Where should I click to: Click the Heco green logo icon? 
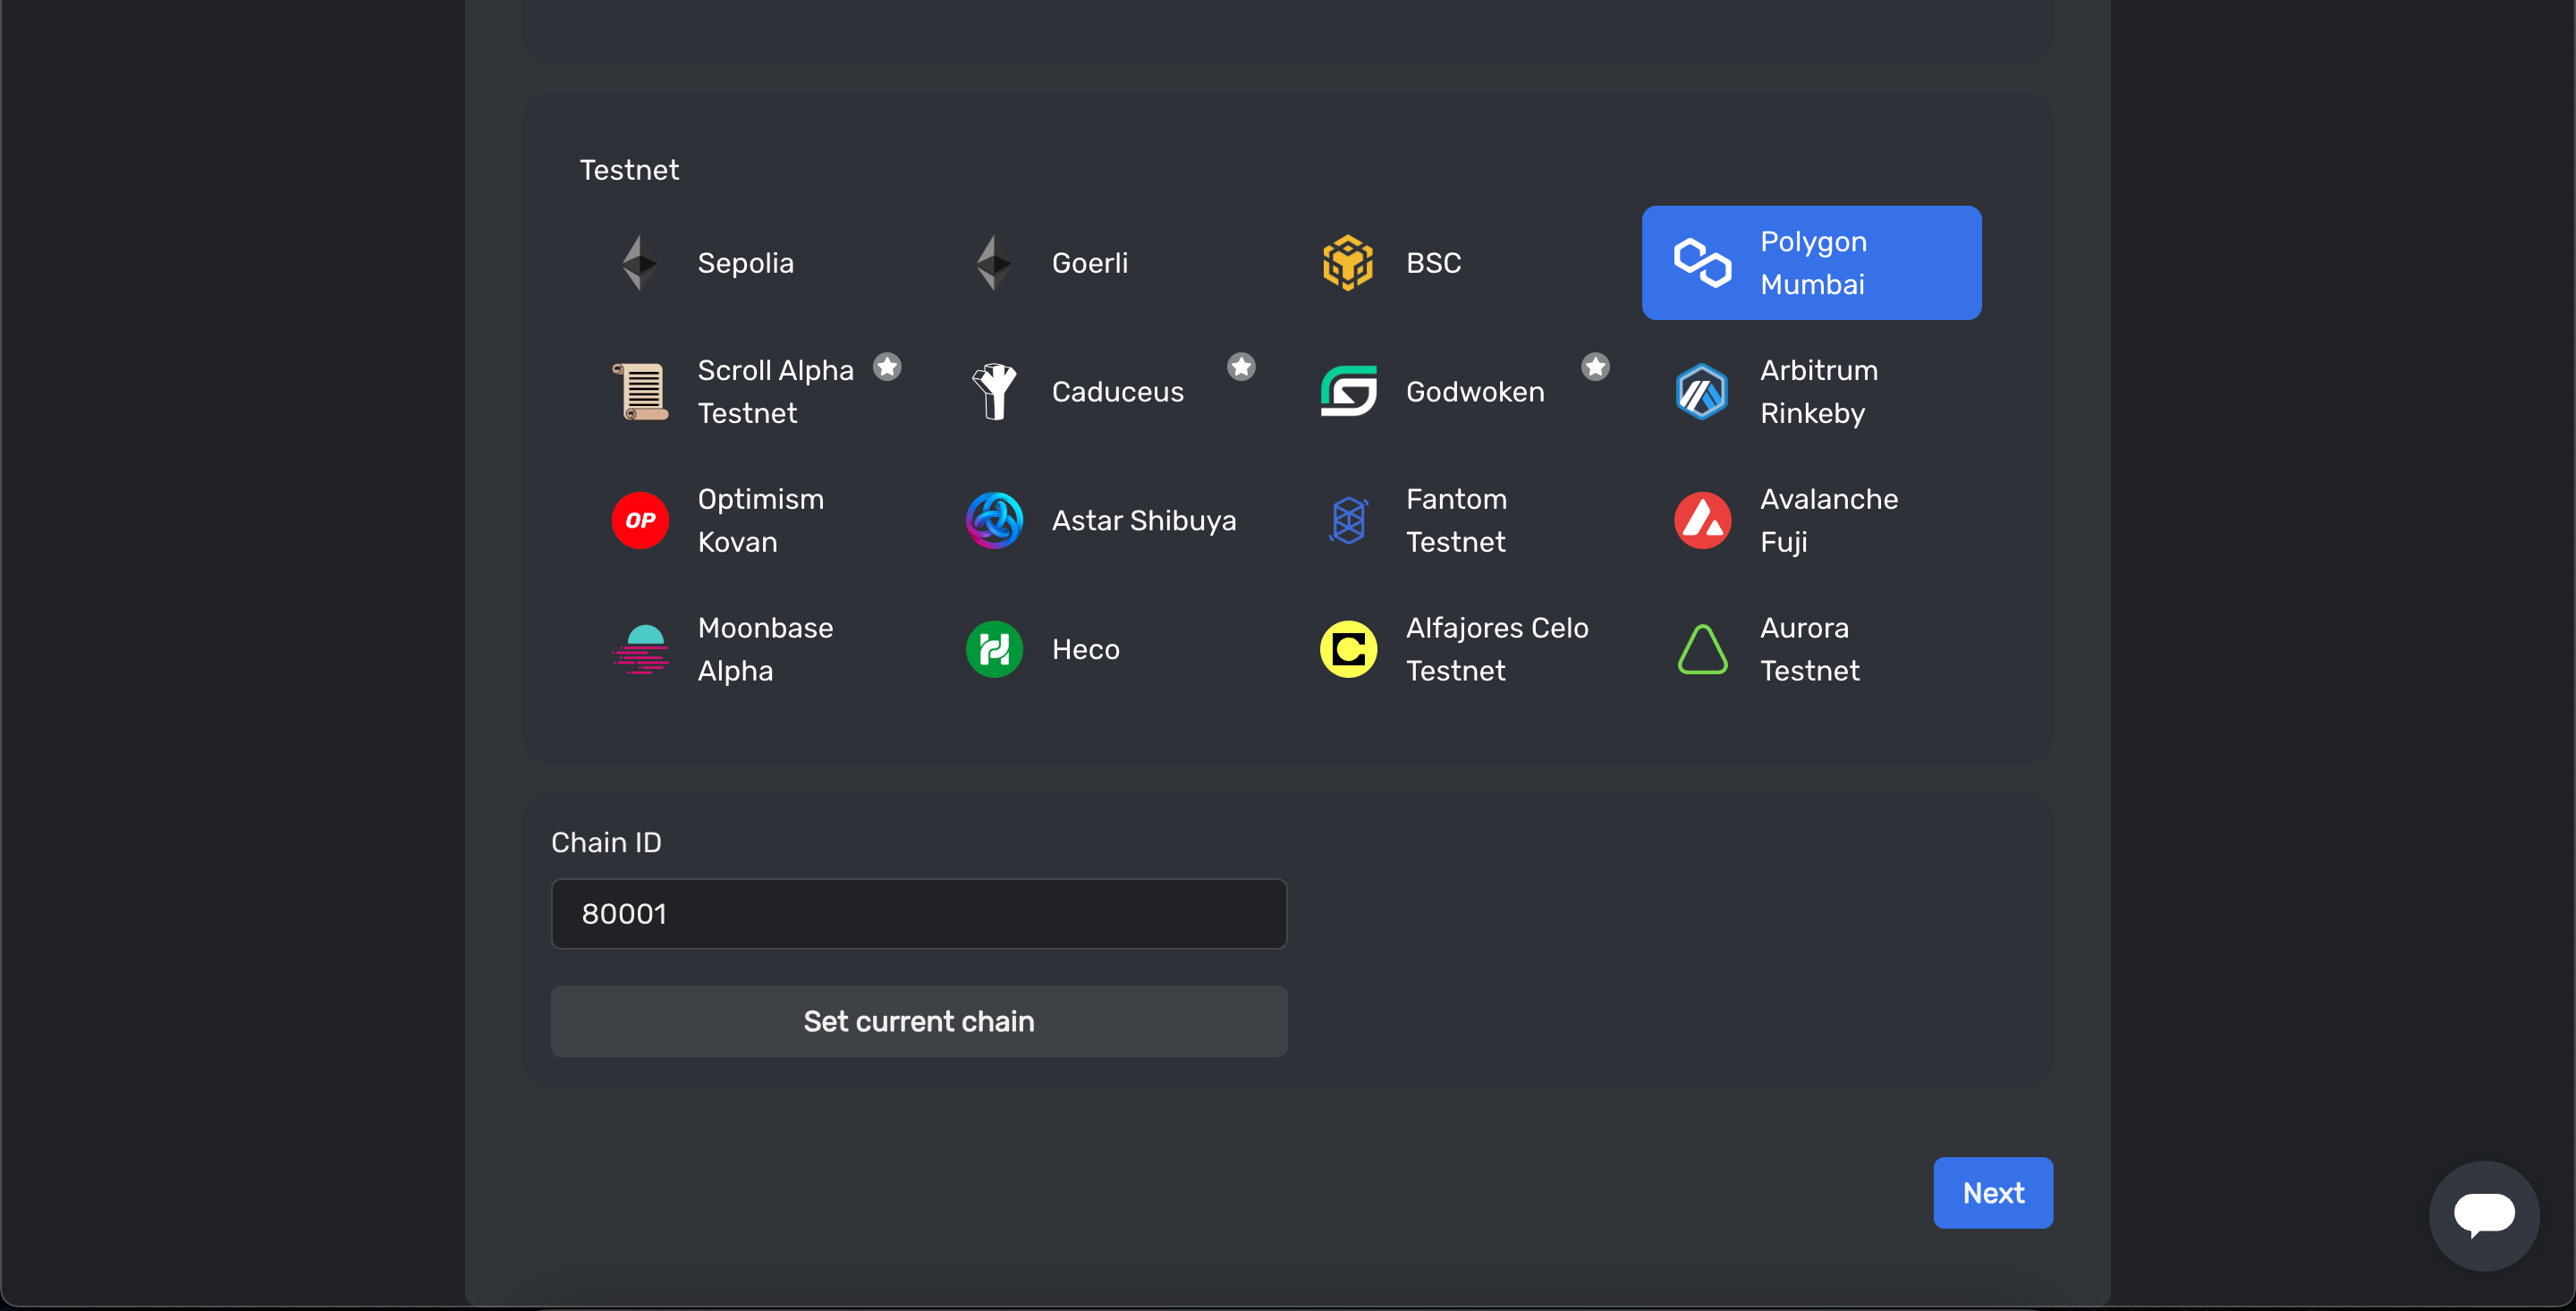pos(994,650)
